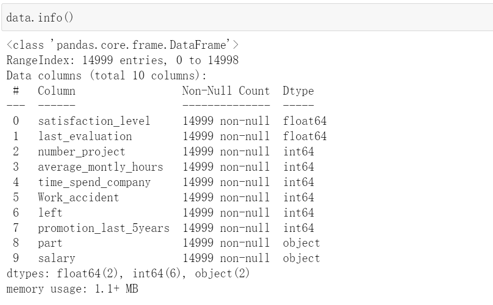
Task: Click the 'Column' header text
Action: (x=56, y=91)
